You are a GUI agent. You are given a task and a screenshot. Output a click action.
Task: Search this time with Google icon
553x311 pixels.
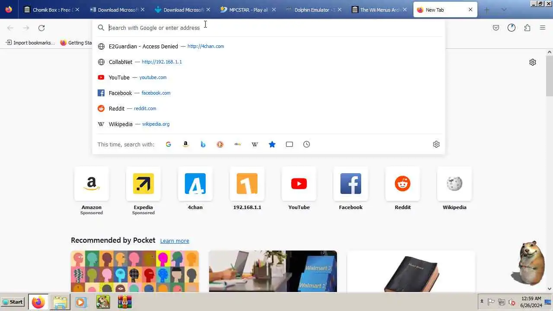point(168,144)
